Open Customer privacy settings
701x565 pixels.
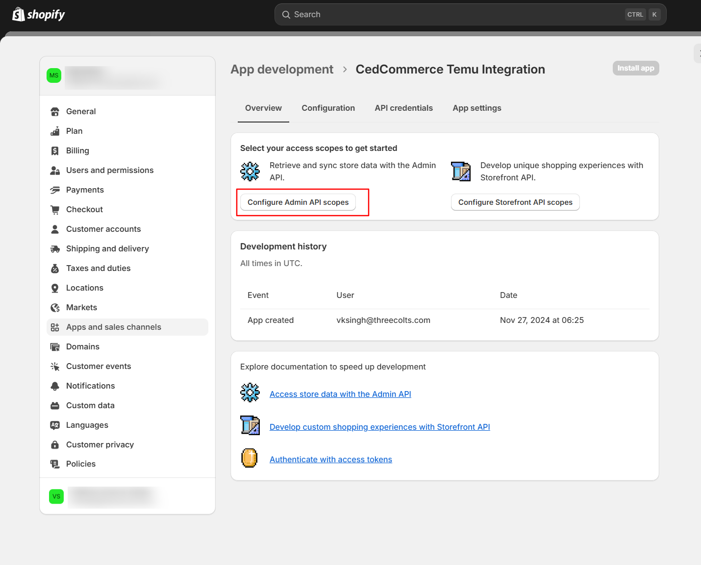[127, 445]
